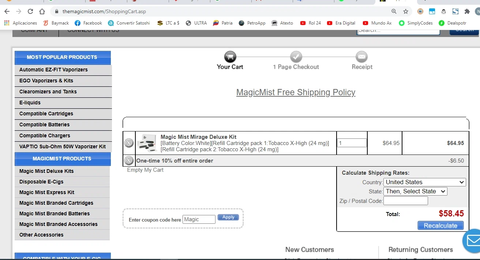The image size is (480, 260).
Task: Open the State dropdown
Action: pos(415,191)
